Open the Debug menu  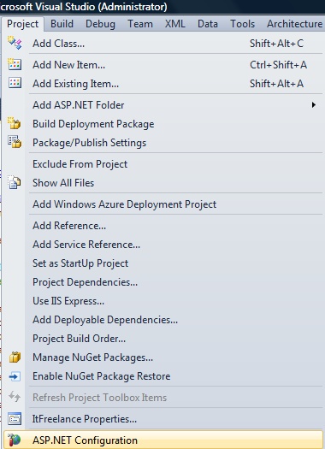pyautogui.click(x=100, y=24)
